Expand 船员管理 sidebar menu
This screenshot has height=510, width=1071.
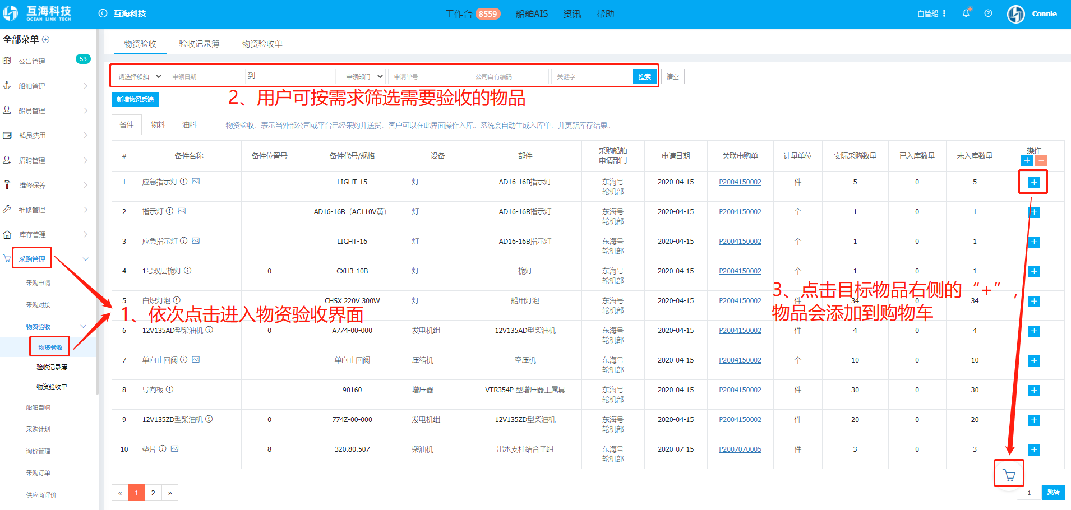coord(47,110)
